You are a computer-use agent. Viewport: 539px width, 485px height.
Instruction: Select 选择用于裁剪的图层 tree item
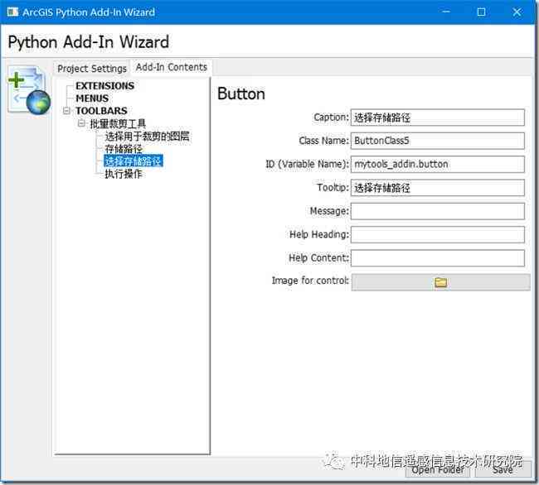point(147,137)
